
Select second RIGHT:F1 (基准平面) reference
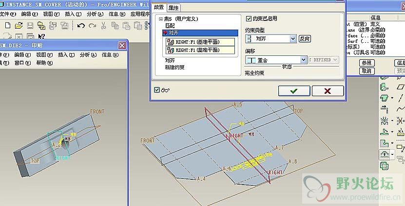200,50
